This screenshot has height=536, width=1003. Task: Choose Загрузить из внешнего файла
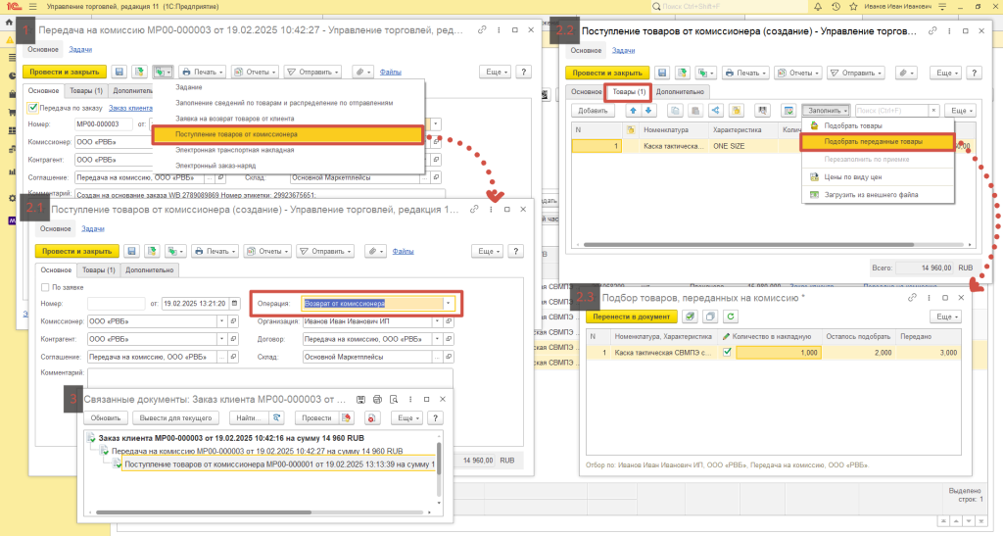(x=871, y=194)
